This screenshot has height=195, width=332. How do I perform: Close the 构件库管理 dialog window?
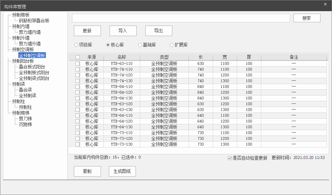click(x=325, y=4)
